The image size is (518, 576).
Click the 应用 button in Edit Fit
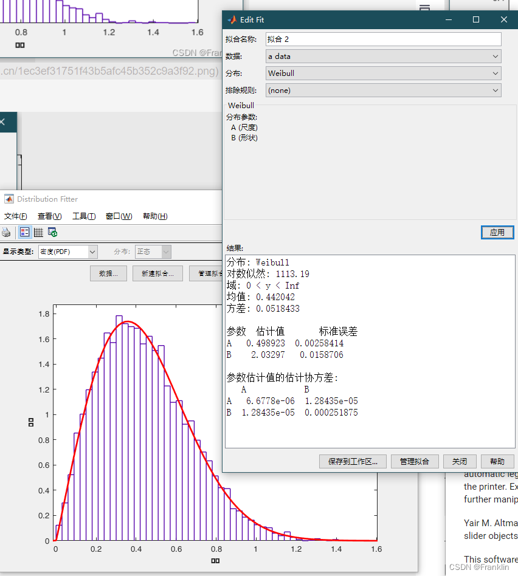point(497,233)
